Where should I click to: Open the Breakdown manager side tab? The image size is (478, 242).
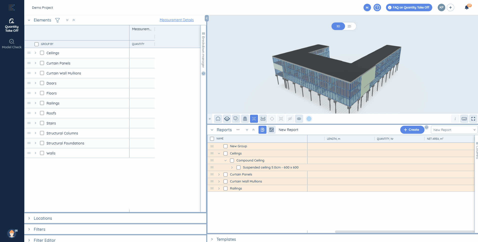click(203, 50)
